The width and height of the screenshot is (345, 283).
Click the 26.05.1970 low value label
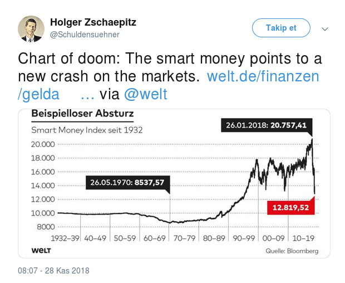click(x=127, y=182)
